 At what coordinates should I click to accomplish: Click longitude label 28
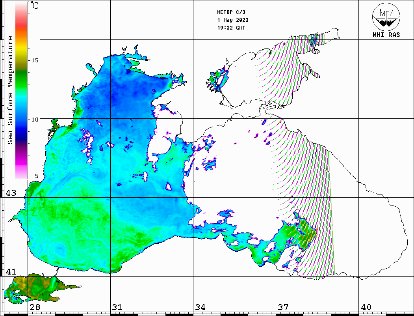click(x=35, y=307)
